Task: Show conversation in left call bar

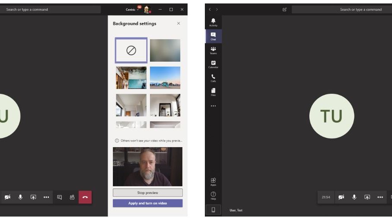Action: [x=60, y=197]
